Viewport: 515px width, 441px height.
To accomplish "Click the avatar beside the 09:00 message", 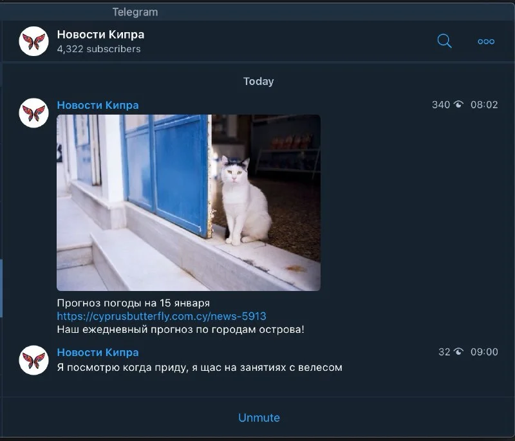I will click(x=33, y=360).
